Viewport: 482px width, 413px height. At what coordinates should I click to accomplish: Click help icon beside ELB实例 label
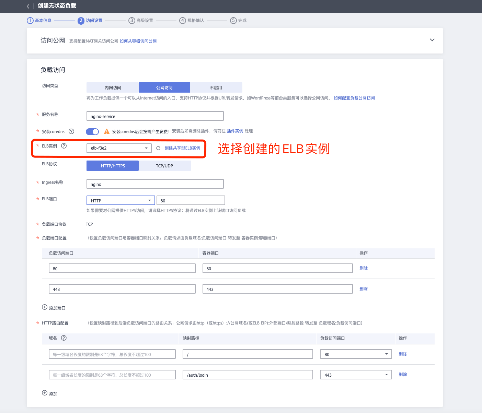[64, 146]
